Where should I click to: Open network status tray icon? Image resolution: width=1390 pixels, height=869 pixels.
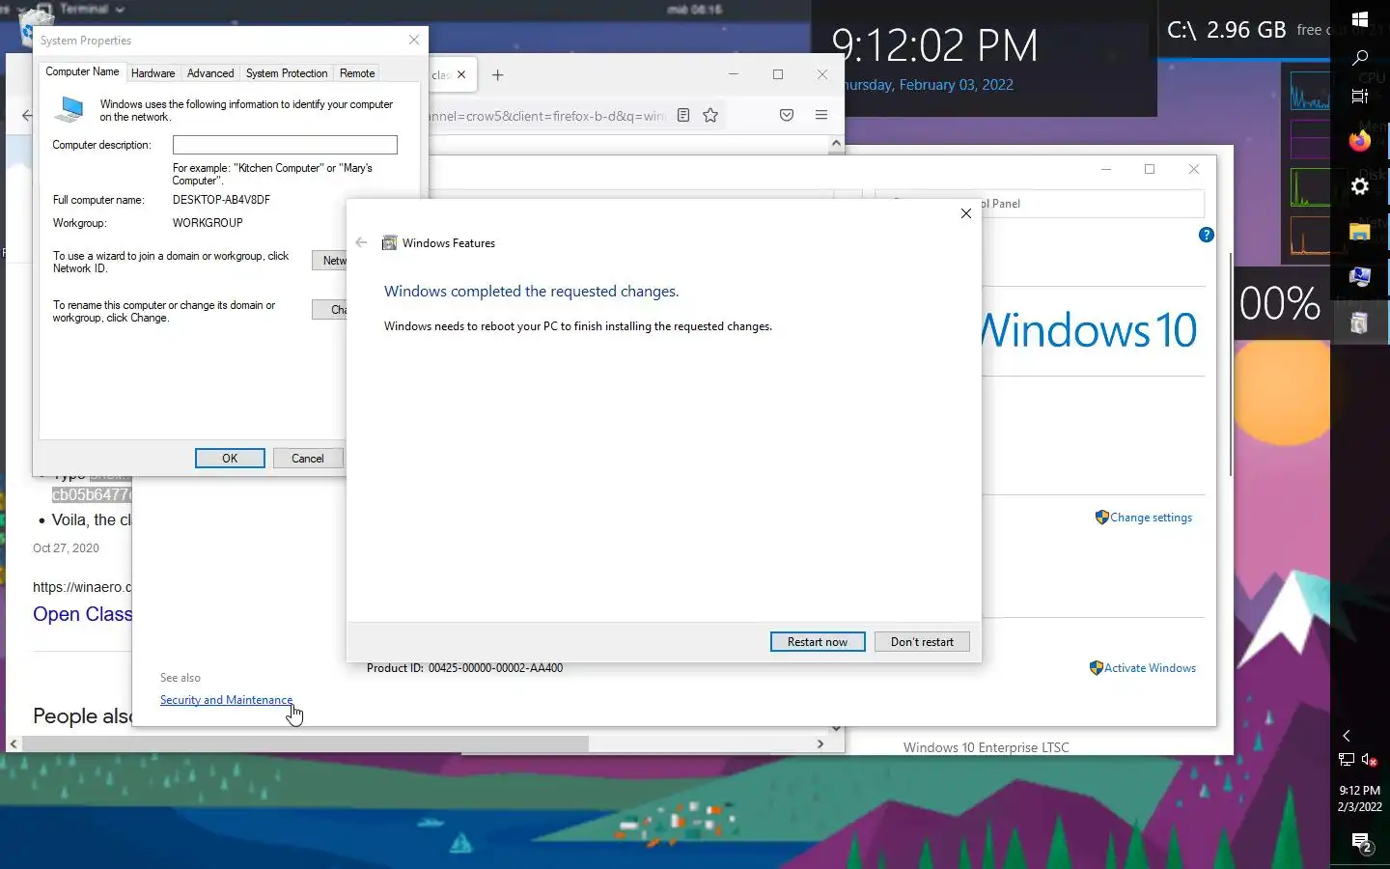[1347, 760]
